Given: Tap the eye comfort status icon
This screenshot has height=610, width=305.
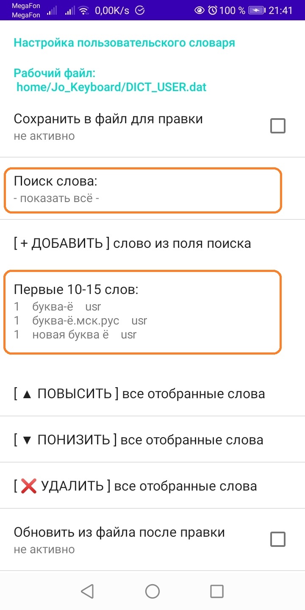Looking at the screenshot, I should (x=200, y=10).
